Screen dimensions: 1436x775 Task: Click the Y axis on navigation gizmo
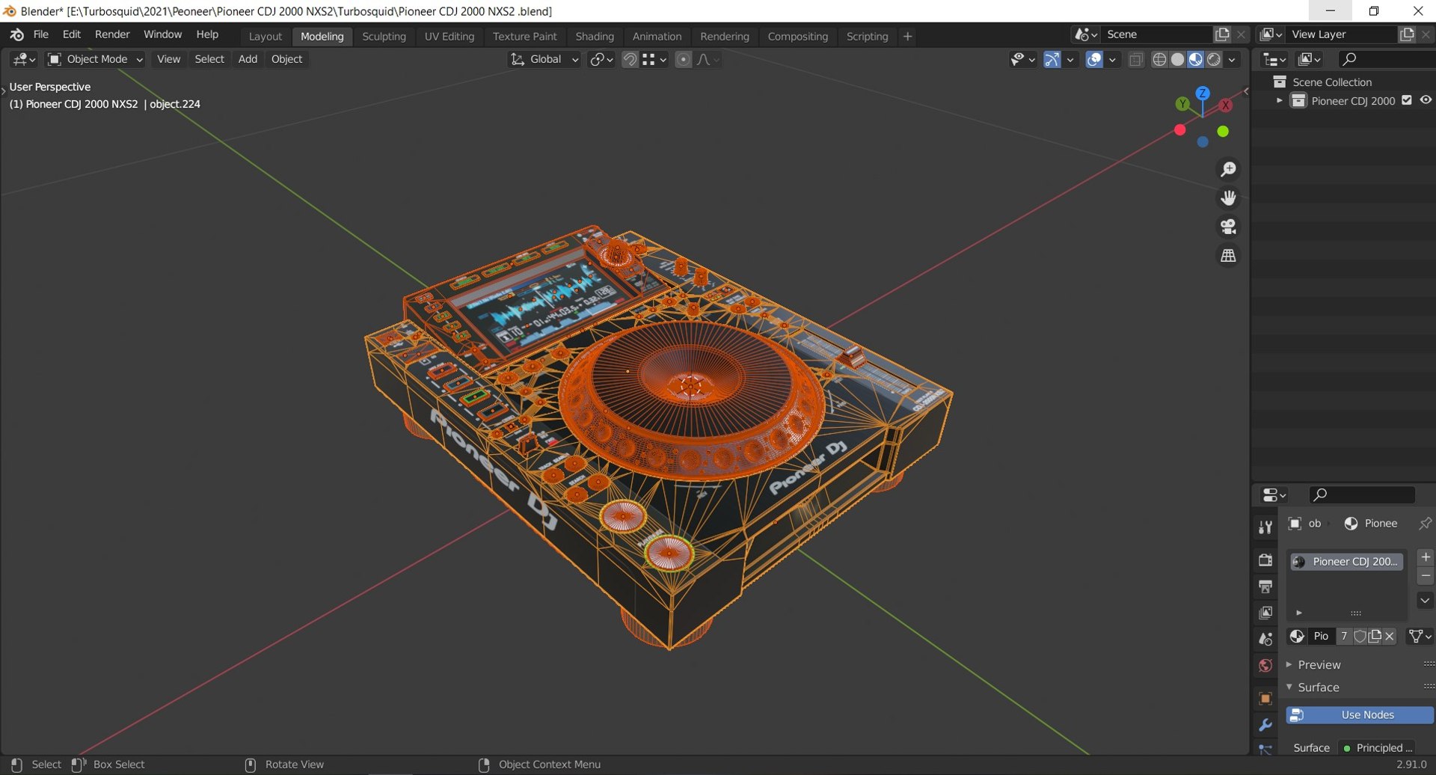(1182, 104)
